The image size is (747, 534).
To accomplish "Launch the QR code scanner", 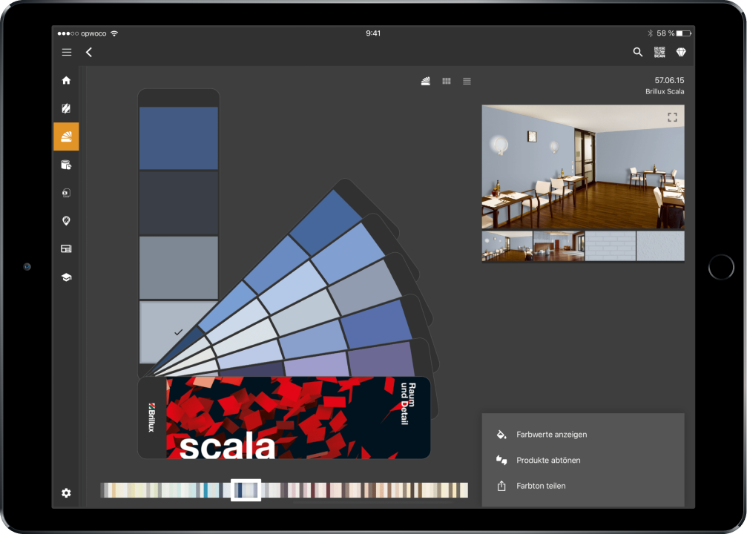I will [659, 53].
